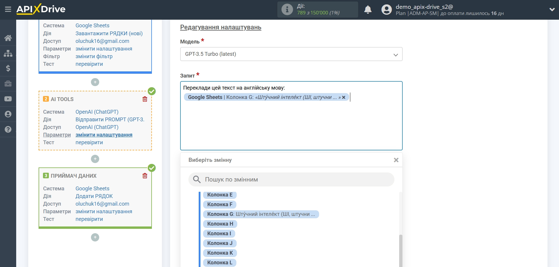The image size is (559, 267).
Task: Click змінити фільтр link
Action: (x=94, y=56)
